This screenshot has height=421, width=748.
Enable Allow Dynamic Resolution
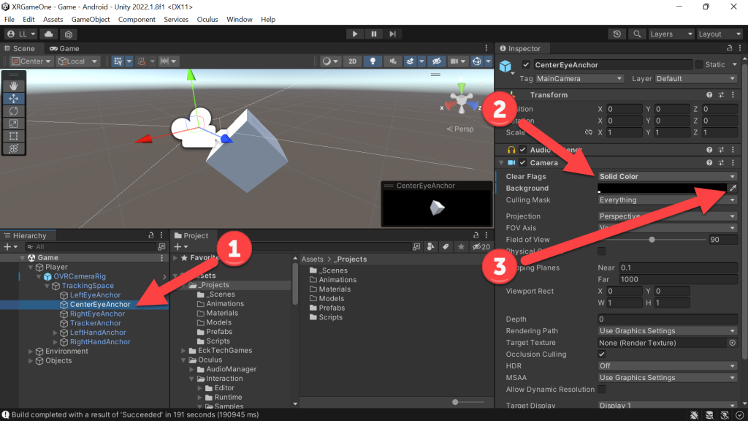602,390
